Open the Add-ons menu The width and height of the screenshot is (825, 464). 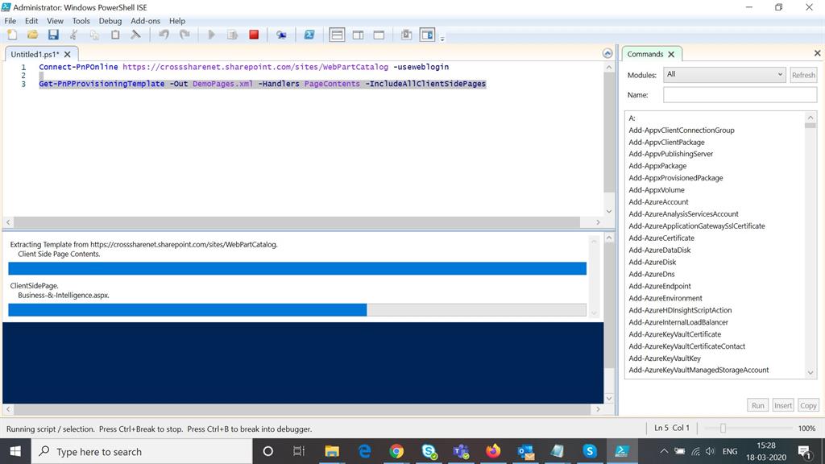pos(145,21)
